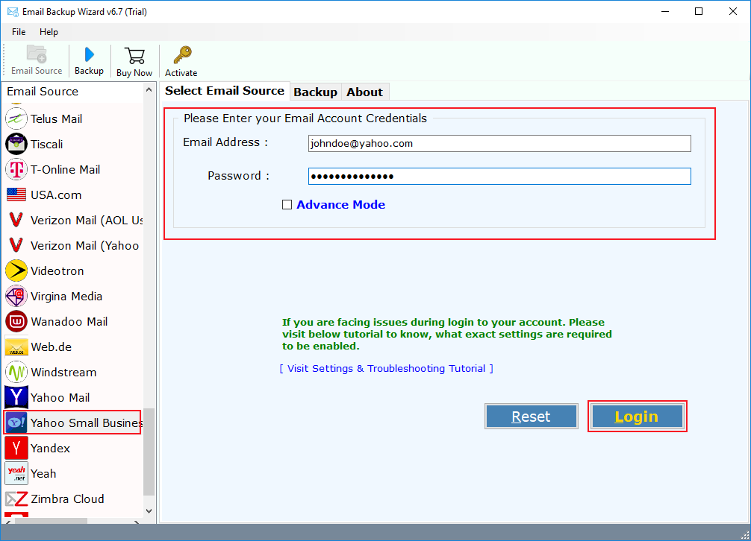Click the Reset button

[x=532, y=417]
